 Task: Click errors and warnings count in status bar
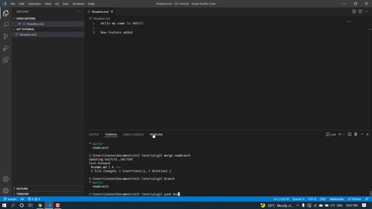[34, 199]
